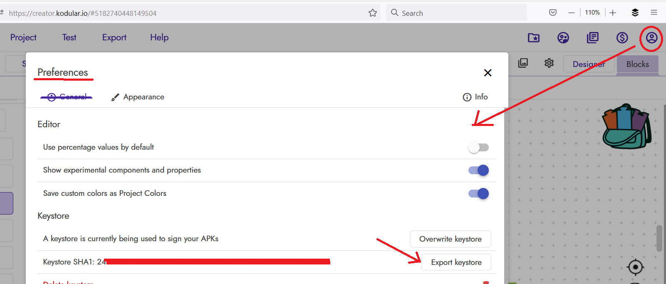Screen dimensions: 666x284
Task: Switch to the Appearance tab
Action: (138, 97)
